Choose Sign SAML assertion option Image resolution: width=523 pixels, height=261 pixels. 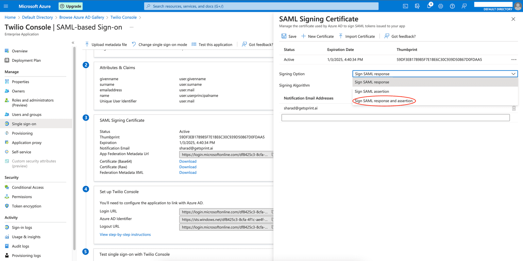coord(372,91)
